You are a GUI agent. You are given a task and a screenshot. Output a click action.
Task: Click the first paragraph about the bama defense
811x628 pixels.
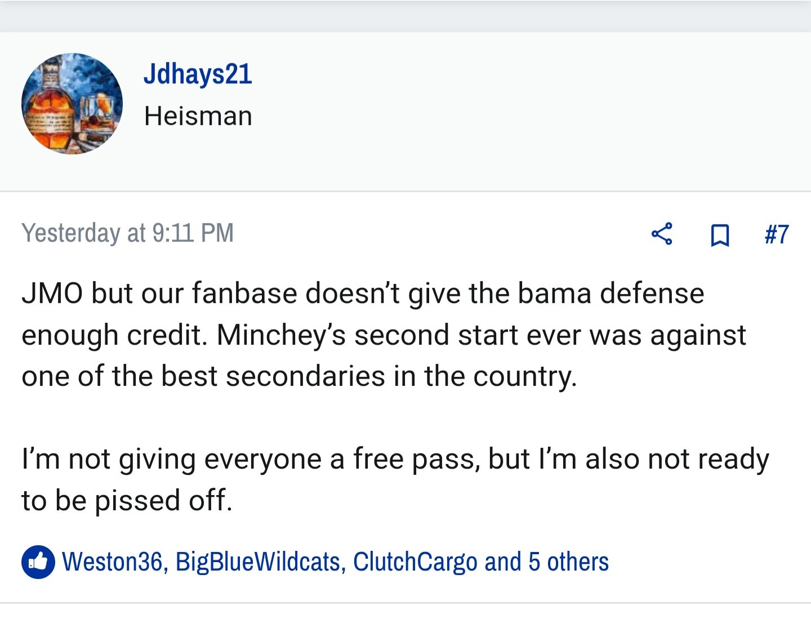coord(384,335)
